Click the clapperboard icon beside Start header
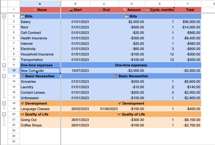The height and width of the screenshot is (145, 215). pos(71,10)
